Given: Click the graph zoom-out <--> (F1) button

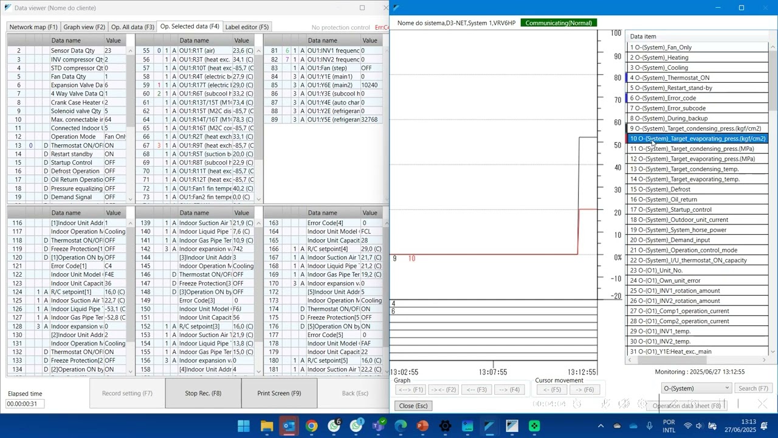Looking at the screenshot, I should click(410, 389).
